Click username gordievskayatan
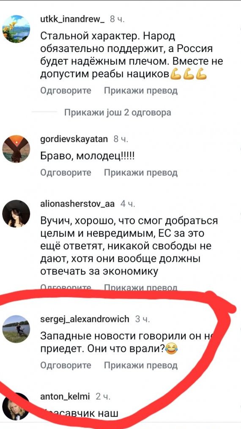Image resolution: width=241 pixels, height=429 pixels. (74, 139)
